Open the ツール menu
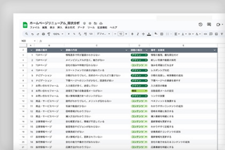Screen dimensions: 225x150 tap(91, 27)
